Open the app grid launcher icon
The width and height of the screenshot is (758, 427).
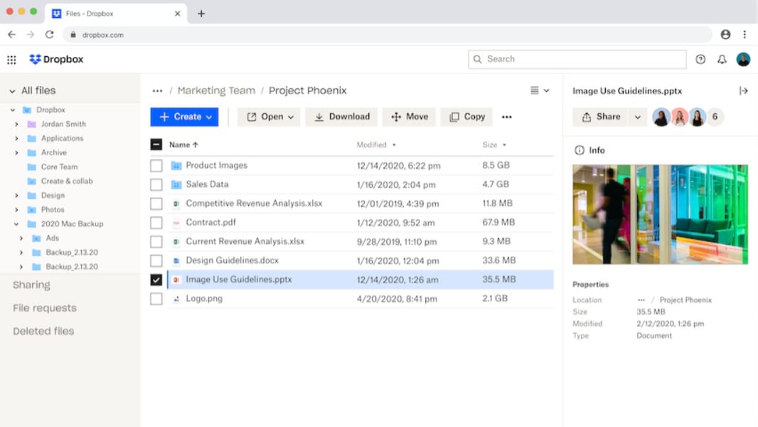(x=11, y=60)
